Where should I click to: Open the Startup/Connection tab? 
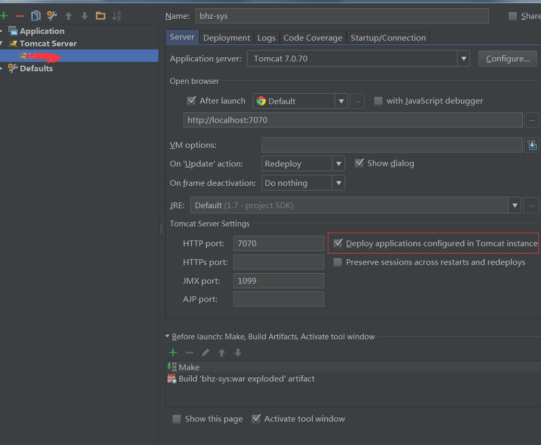[x=388, y=37]
